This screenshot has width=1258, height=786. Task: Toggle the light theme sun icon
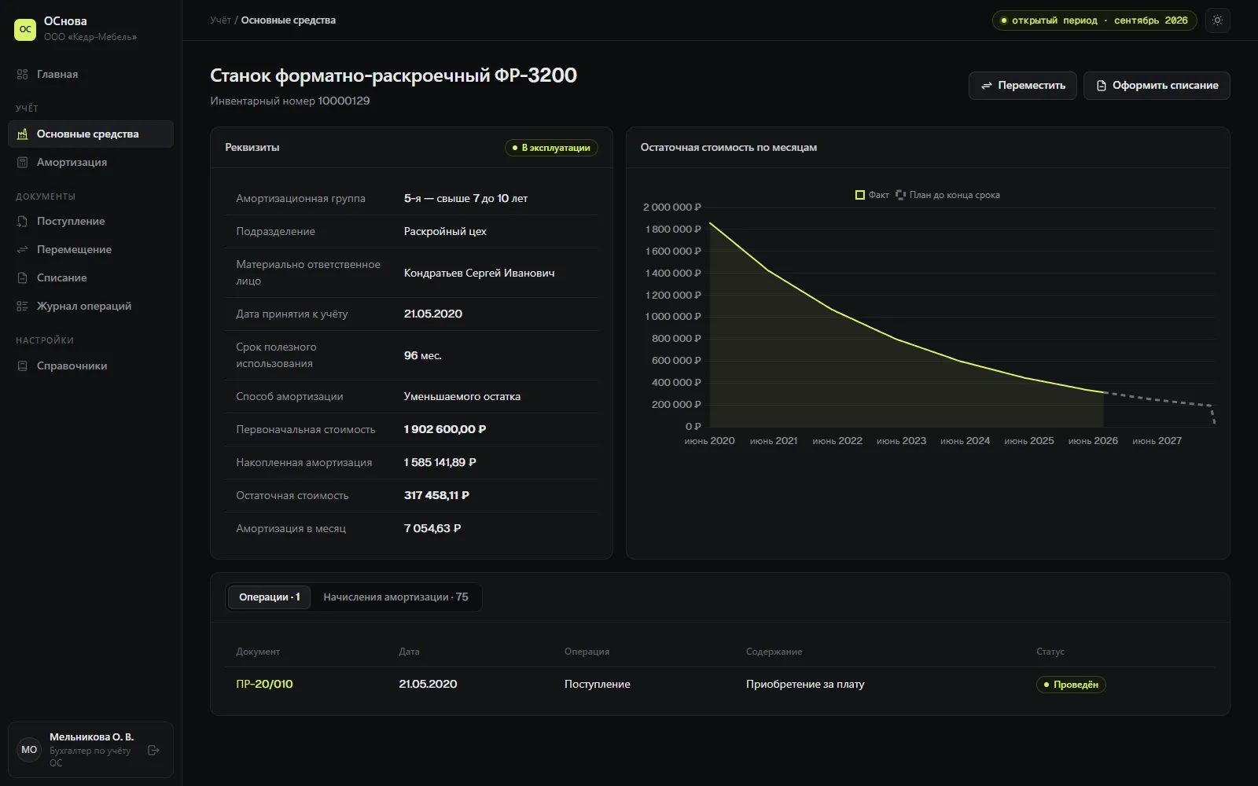1217,20
